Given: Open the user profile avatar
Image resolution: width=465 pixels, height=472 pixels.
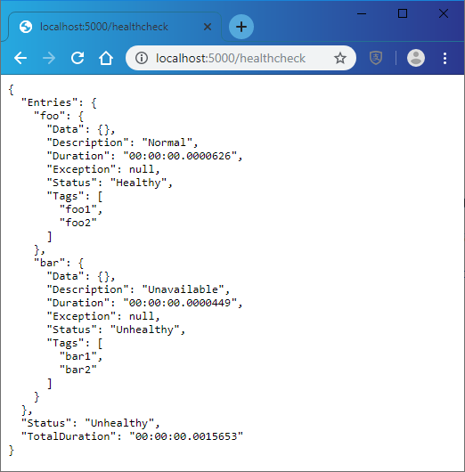Looking at the screenshot, I should tap(416, 58).
